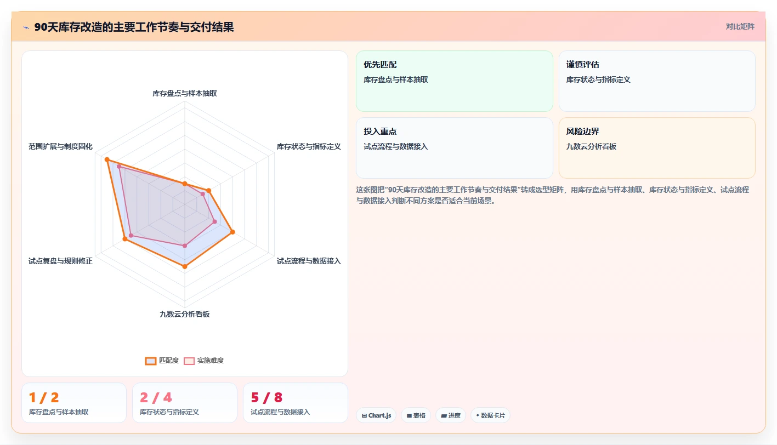Screen dimensions: 777x445
Task: Select the 进度 tag chip
Action: [451, 415]
